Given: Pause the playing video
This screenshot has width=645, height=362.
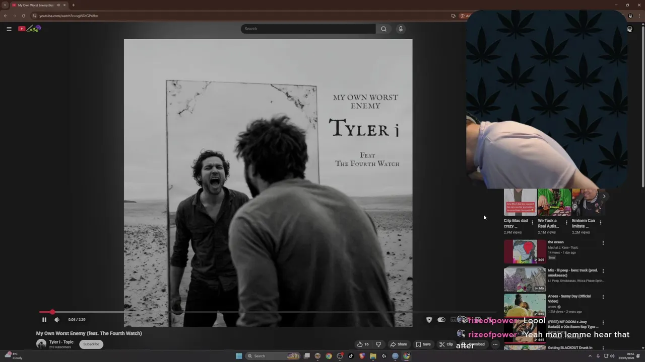Looking at the screenshot, I should (44, 319).
